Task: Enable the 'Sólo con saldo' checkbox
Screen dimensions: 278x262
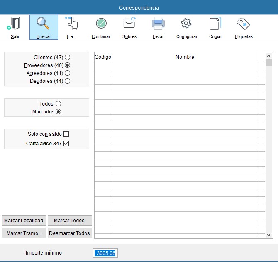Action: click(x=66, y=134)
